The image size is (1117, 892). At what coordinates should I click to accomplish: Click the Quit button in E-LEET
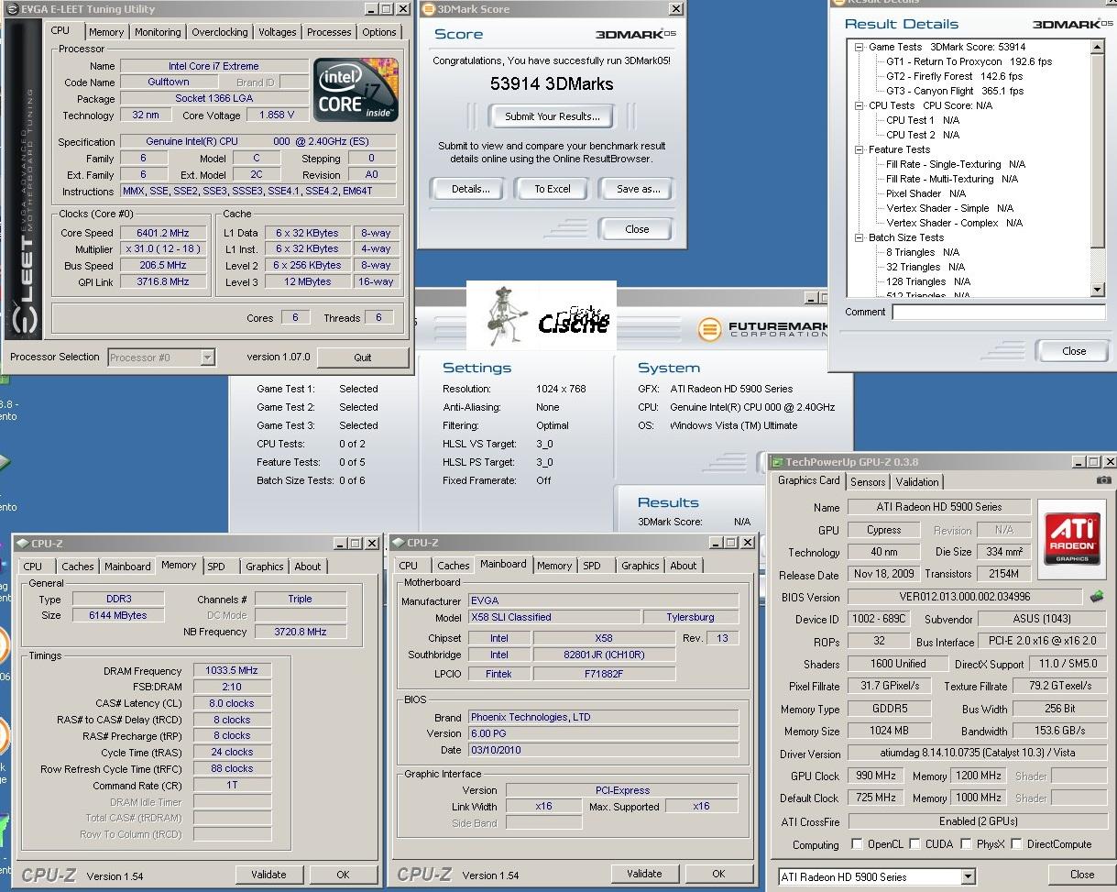(x=363, y=358)
